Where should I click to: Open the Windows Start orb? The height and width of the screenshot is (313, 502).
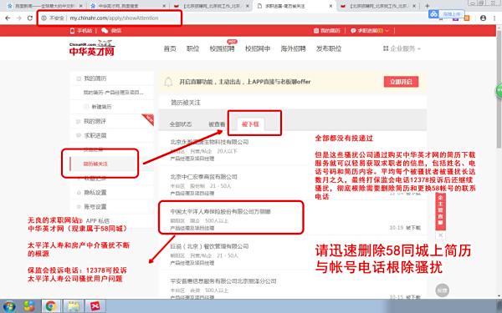tap(9, 306)
